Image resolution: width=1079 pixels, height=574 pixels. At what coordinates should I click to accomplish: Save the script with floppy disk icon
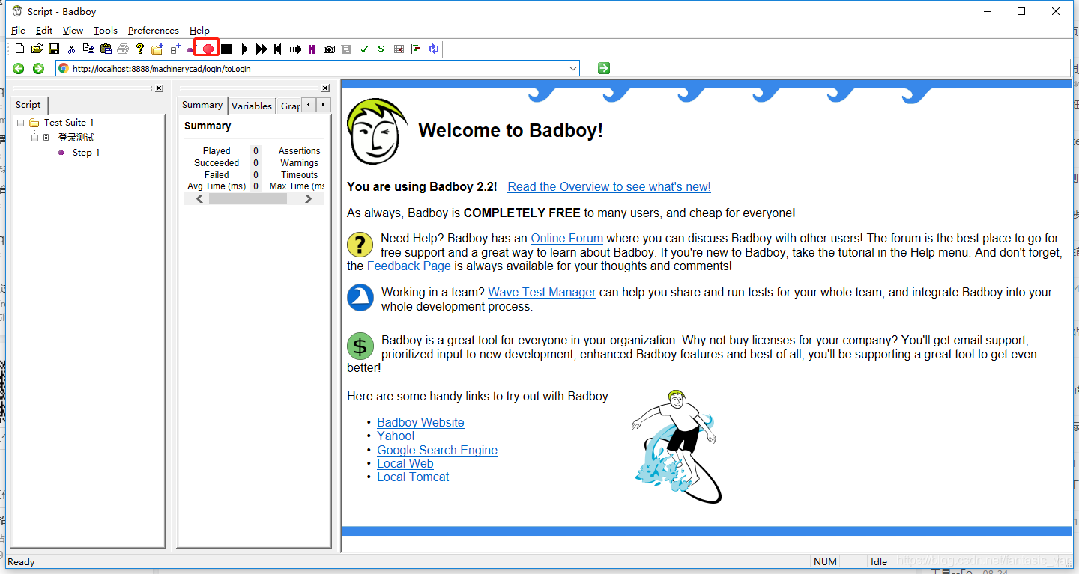[x=54, y=49]
